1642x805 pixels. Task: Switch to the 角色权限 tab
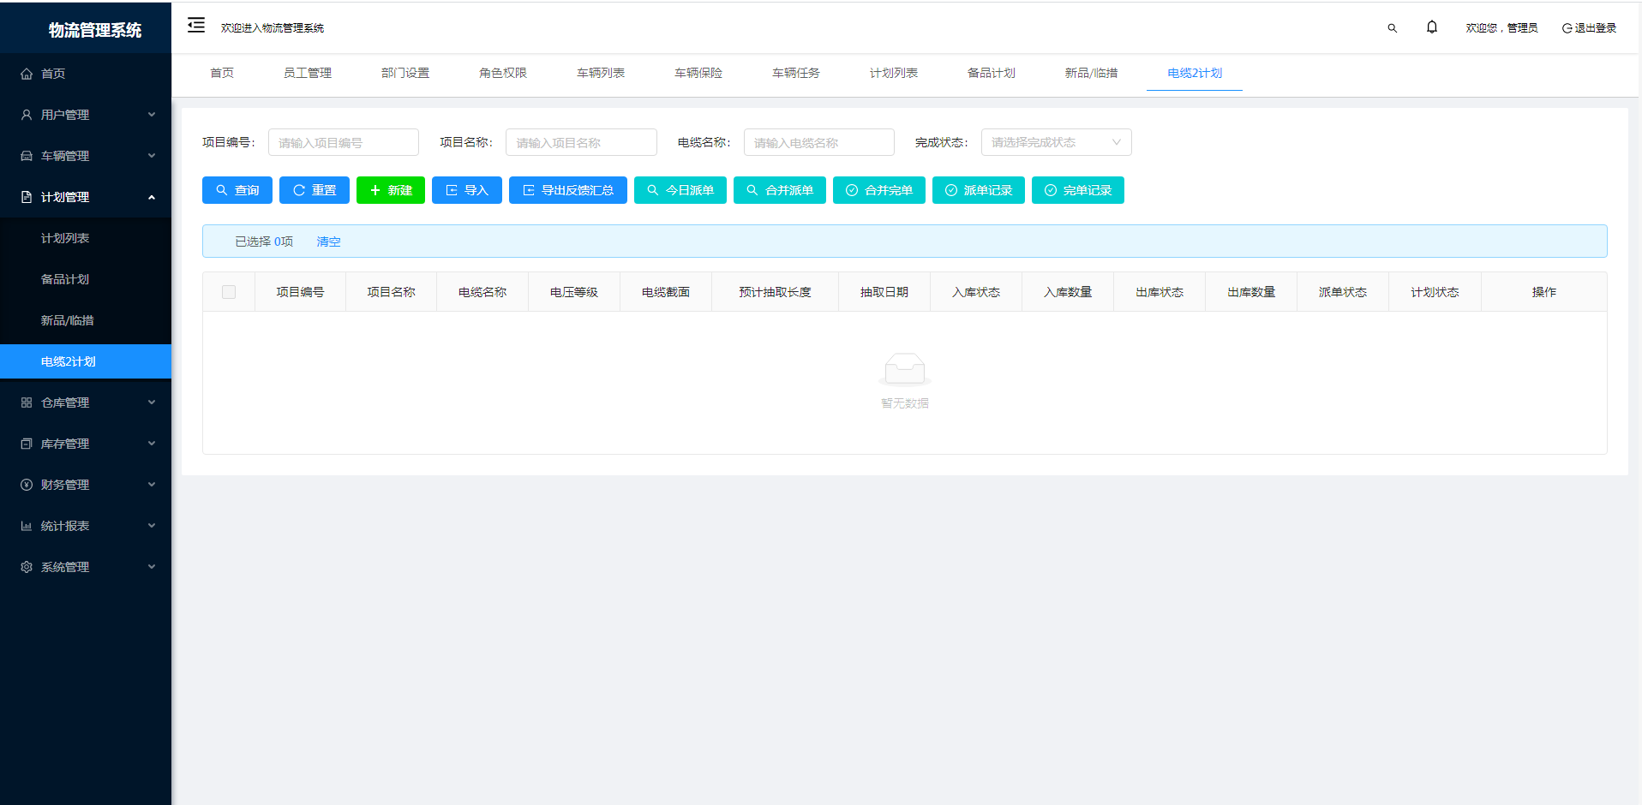click(x=503, y=73)
